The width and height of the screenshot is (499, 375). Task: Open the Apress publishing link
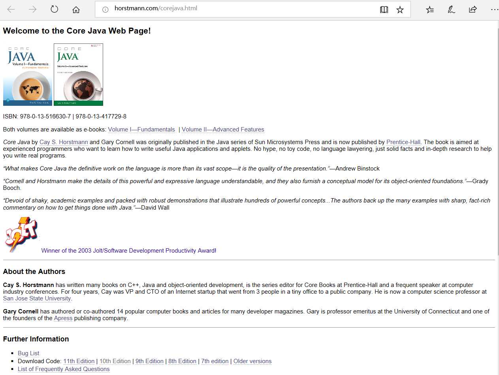[63, 318]
